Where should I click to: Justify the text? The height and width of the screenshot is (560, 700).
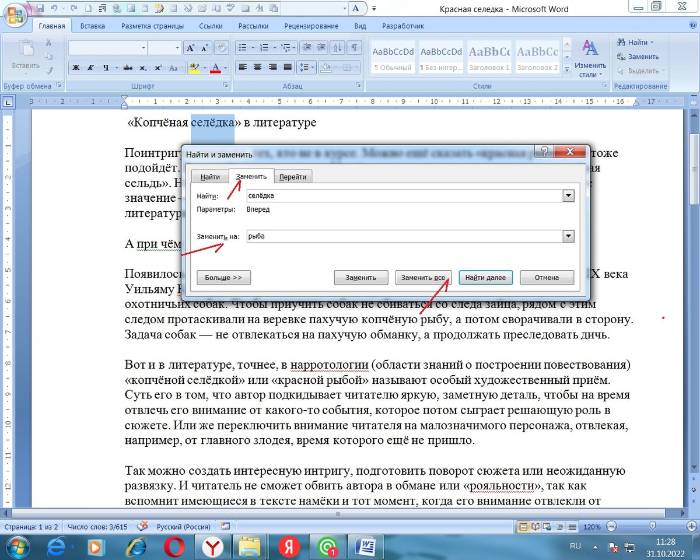[288, 68]
